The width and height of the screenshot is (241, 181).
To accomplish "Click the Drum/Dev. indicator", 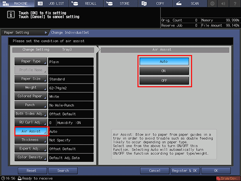I will tap(228, 178).
